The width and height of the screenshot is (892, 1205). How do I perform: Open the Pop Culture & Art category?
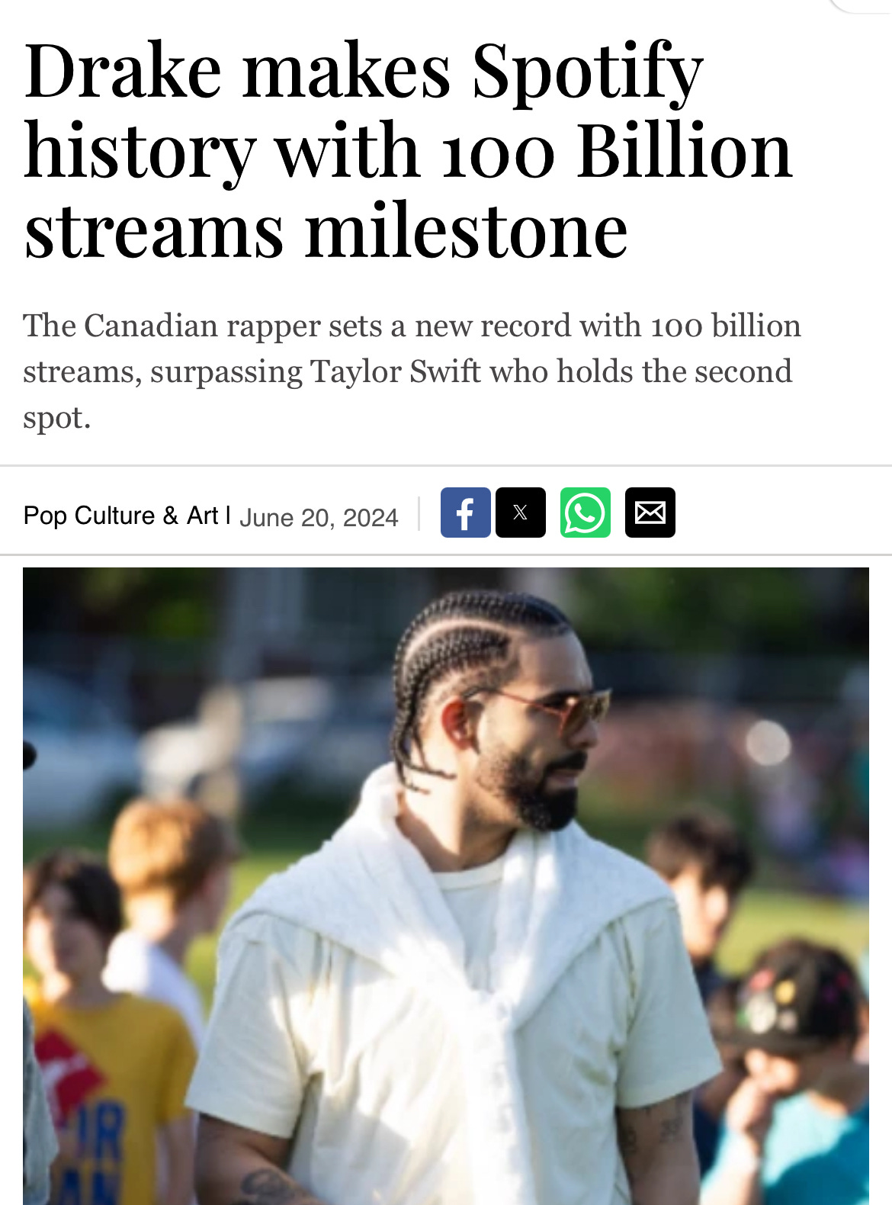(120, 516)
